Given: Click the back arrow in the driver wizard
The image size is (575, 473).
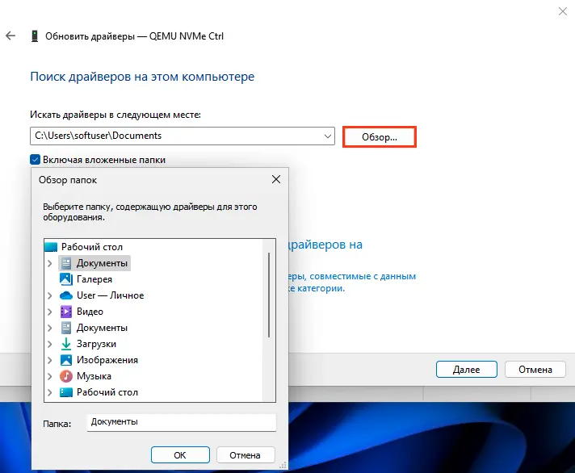Looking at the screenshot, I should point(10,36).
